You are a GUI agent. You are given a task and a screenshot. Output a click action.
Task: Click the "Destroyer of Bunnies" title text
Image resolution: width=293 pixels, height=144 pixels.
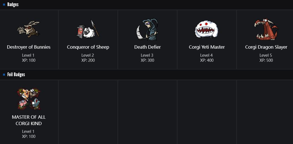[29, 47]
